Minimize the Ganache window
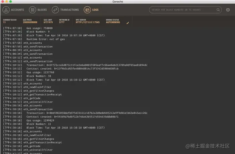The image size is (235, 154). click(x=7, y=2)
